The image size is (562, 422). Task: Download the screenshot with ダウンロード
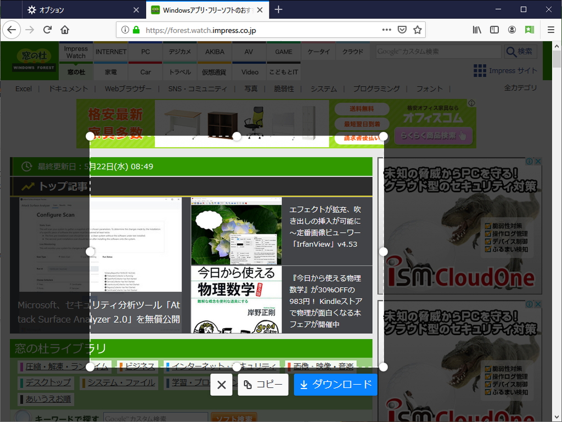[335, 385]
